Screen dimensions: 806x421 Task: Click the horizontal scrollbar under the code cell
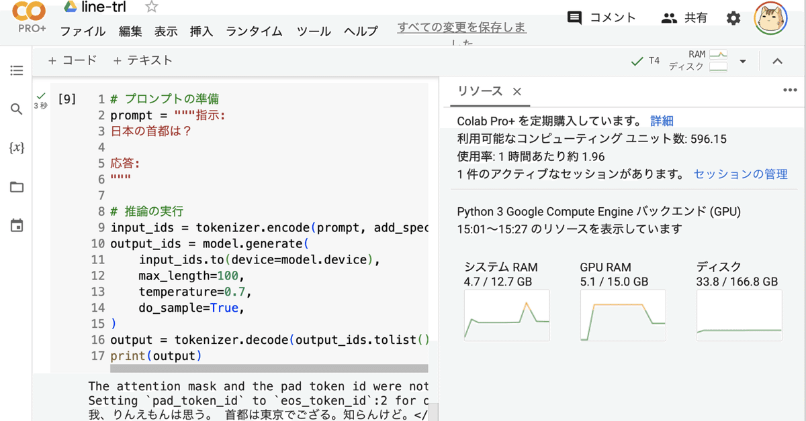point(269,369)
